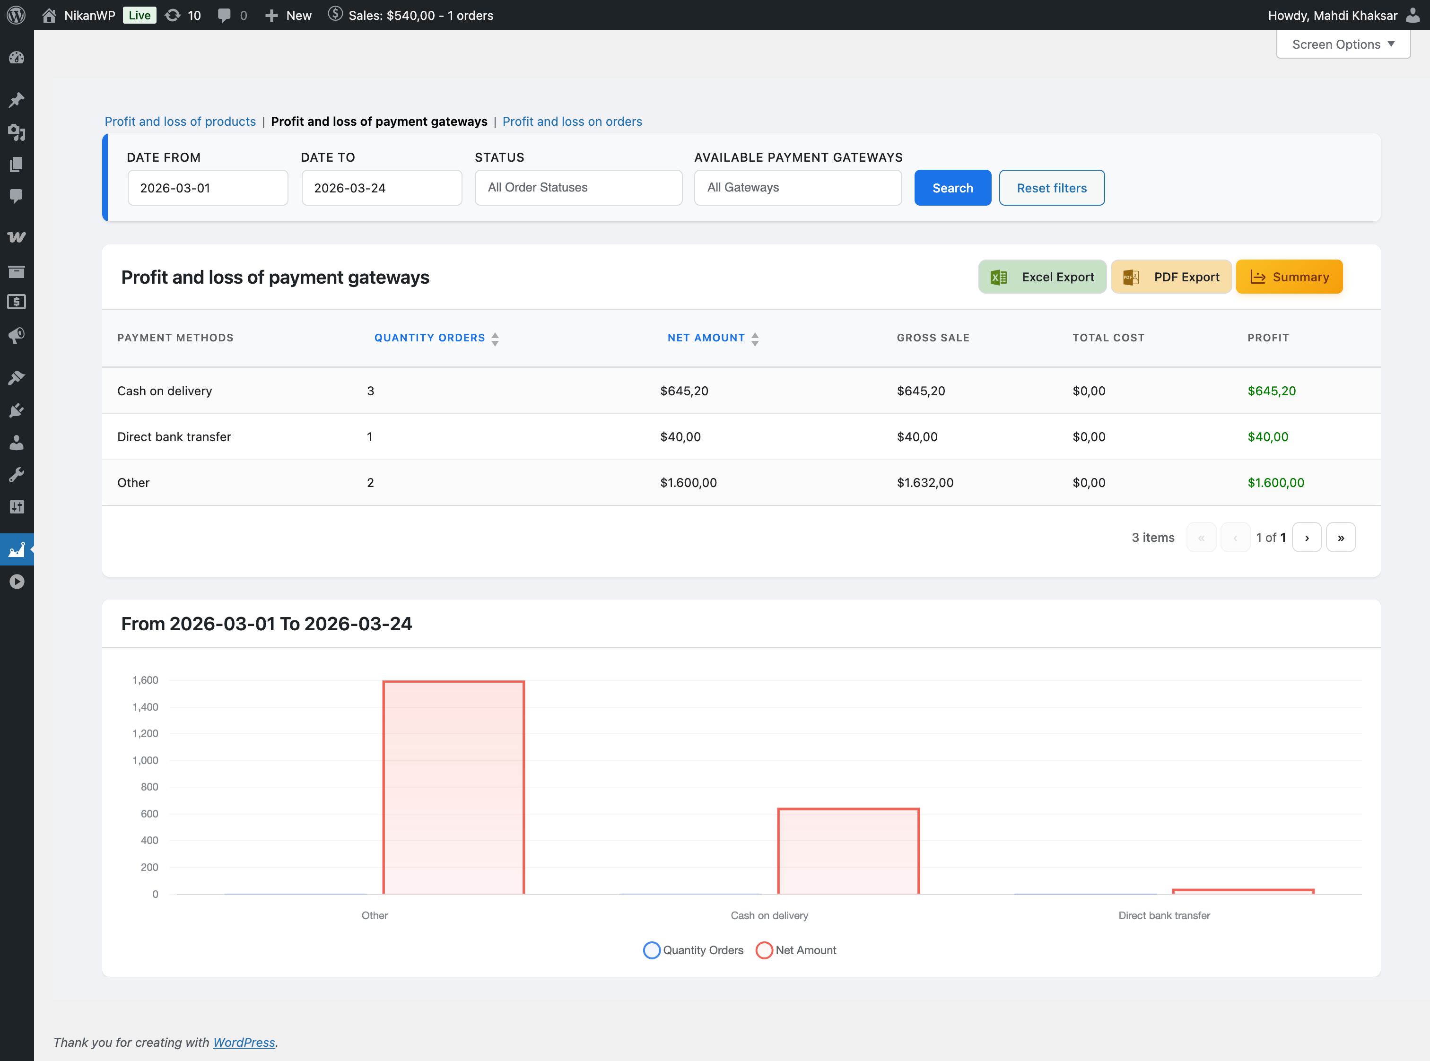Click the Excel Export button
The width and height of the screenshot is (1430, 1061).
point(1041,277)
